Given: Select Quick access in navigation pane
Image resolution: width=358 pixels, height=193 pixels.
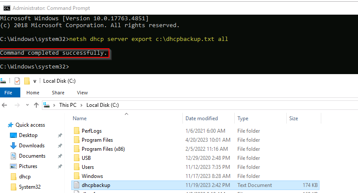Looking at the screenshot, I should point(30,125).
